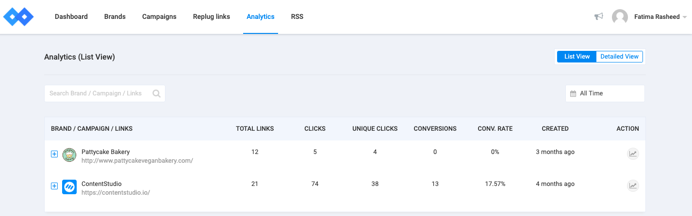The width and height of the screenshot is (692, 216).
Task: Click the search magnifier icon
Action: pos(156,93)
